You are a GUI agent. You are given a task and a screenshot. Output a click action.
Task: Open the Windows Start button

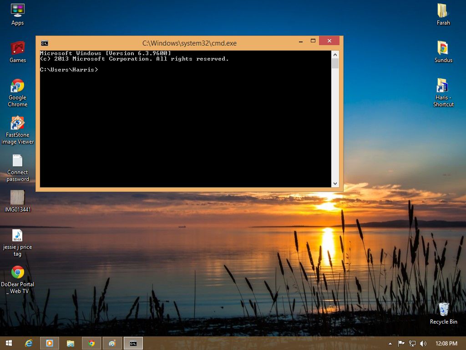tap(9, 343)
